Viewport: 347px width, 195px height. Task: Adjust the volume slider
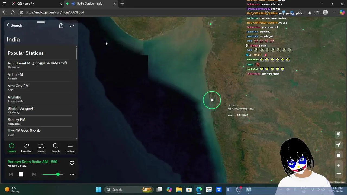(53, 174)
